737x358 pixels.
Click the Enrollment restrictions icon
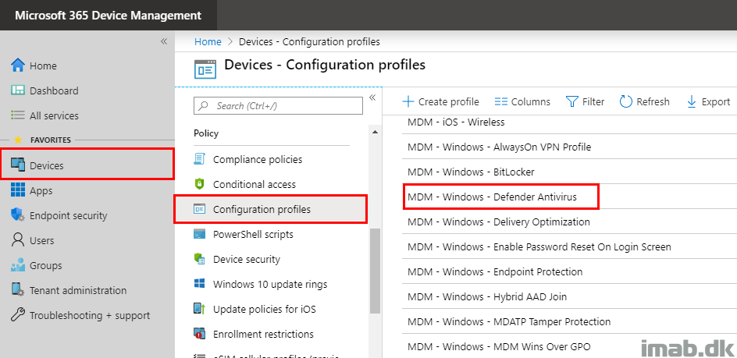tap(199, 334)
